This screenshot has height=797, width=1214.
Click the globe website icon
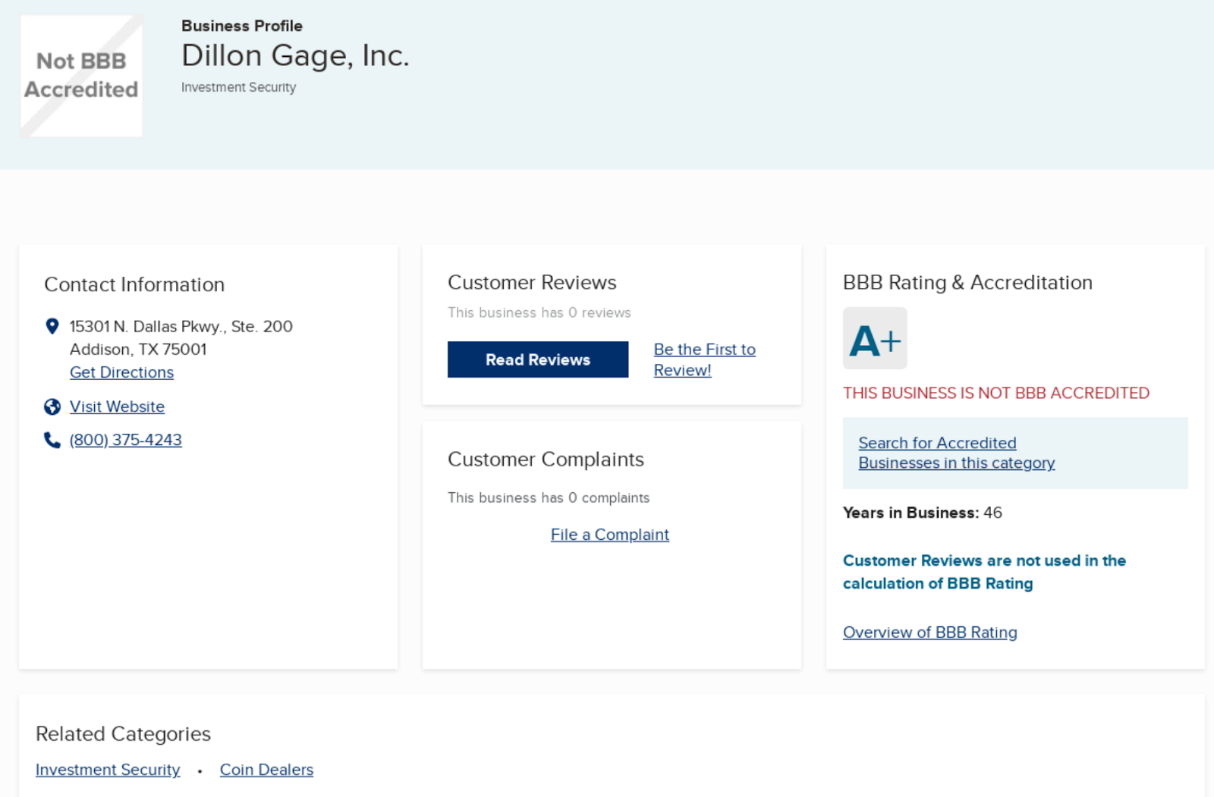[x=52, y=407]
